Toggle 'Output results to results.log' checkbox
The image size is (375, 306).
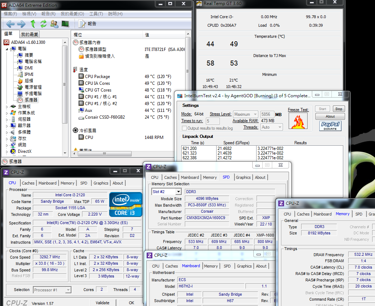(x=184, y=128)
